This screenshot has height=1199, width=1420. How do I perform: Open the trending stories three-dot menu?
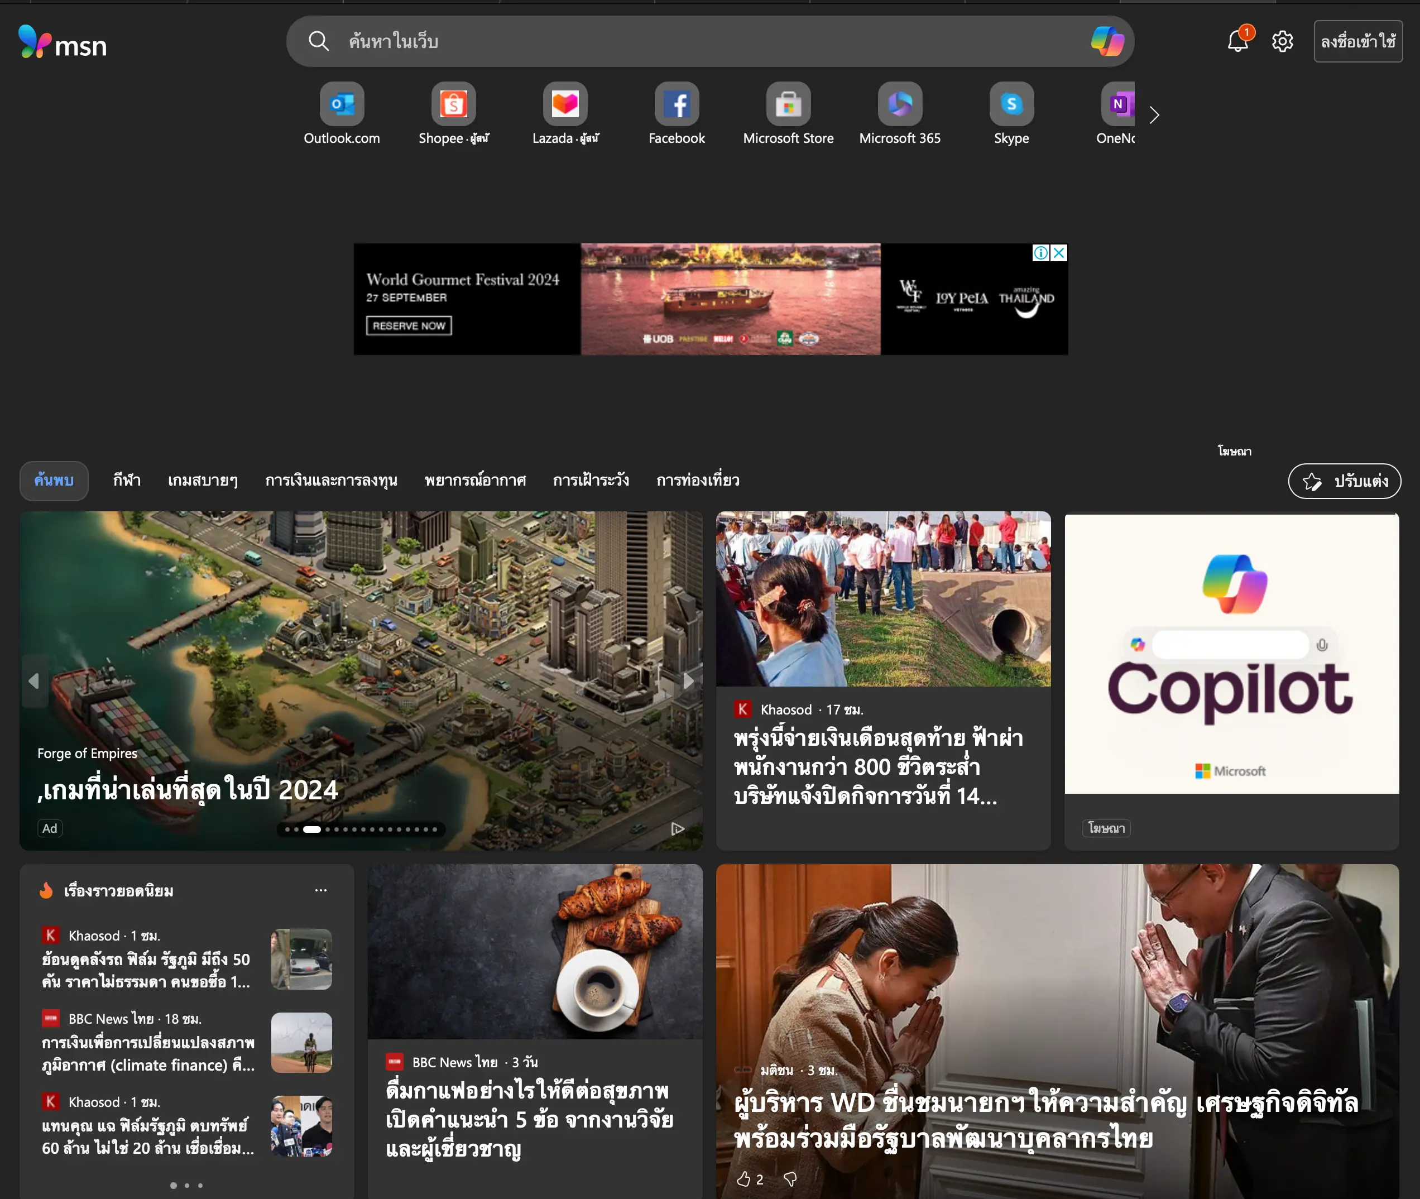[321, 890]
